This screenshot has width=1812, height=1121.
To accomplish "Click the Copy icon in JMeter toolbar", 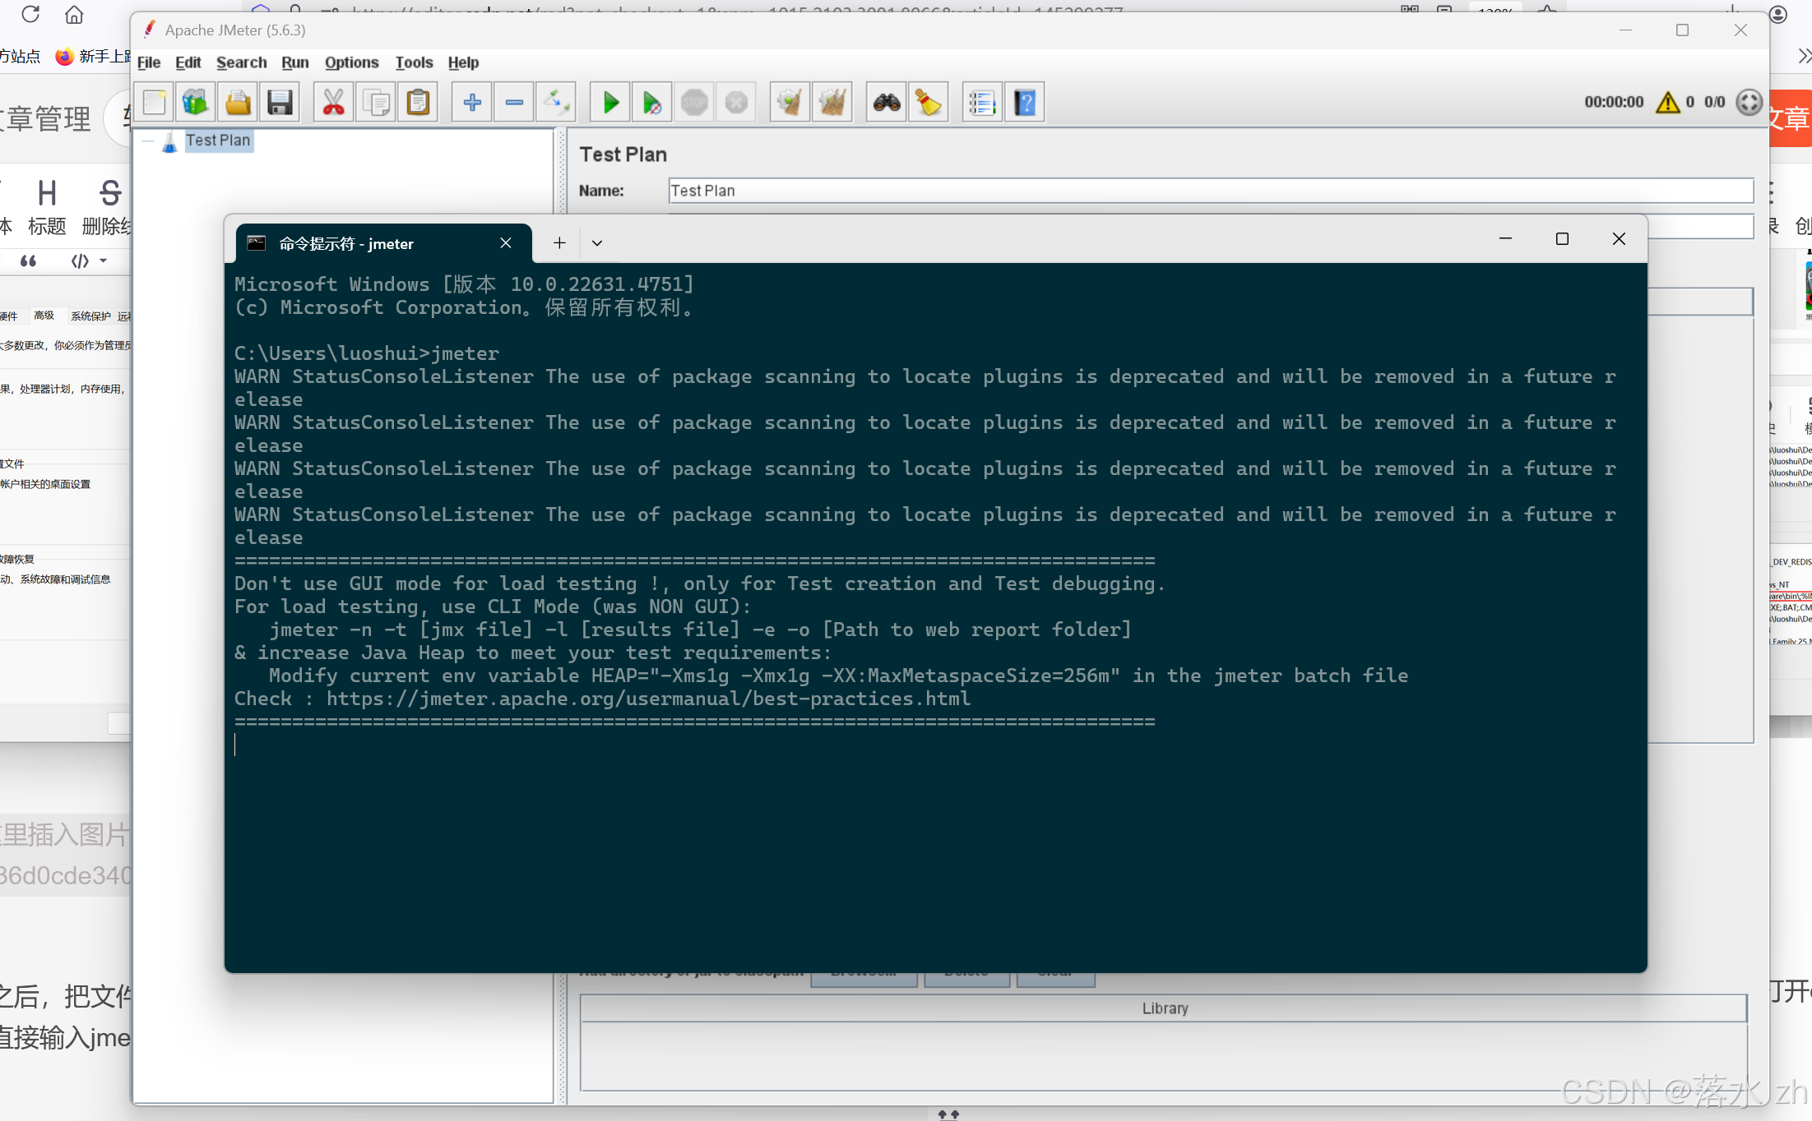I will 376,103.
